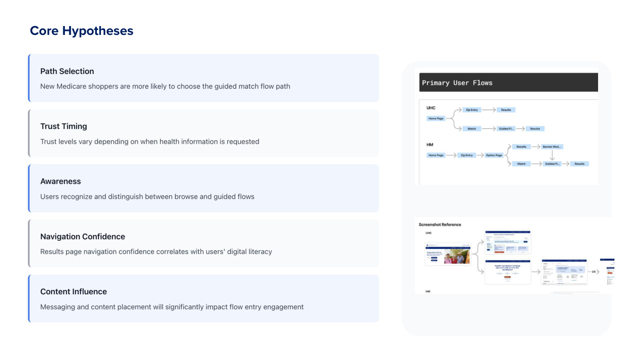Click the final Results node in HM flow
The width and height of the screenshot is (637, 358).
(579, 164)
